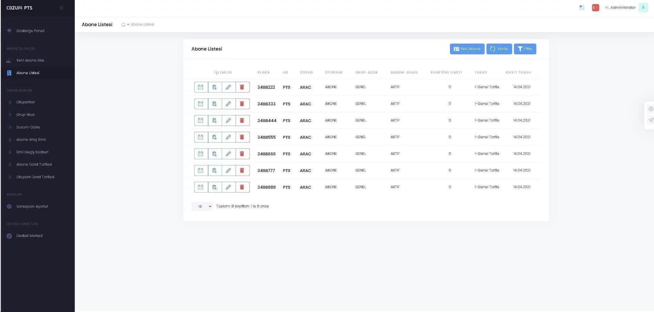Image resolution: width=654 pixels, height=312 pixels.
Task: Click the calendar icon for plate 34BB222
Action: [x=201, y=87]
